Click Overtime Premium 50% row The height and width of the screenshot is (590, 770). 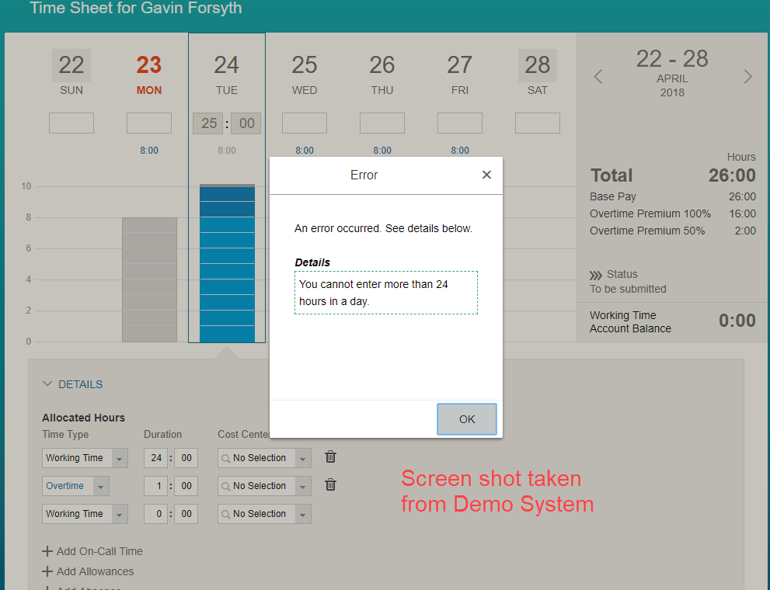[x=672, y=231]
